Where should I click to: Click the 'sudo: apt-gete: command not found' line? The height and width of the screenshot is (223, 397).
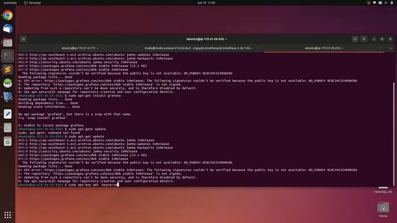coord(50,133)
